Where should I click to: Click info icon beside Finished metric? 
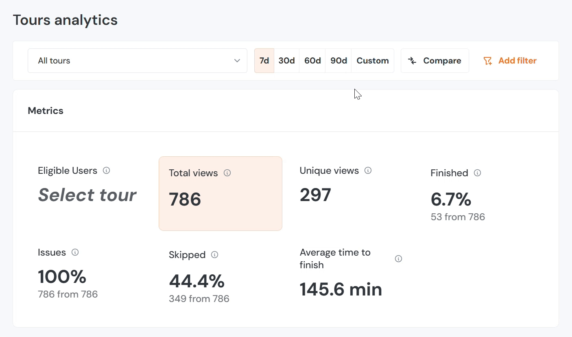478,173
